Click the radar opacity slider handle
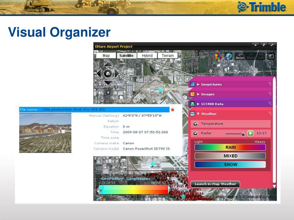294x220 pixels. coord(243,134)
